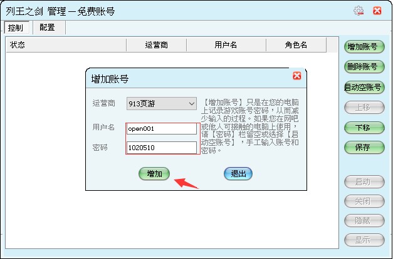The image size is (393, 259).
Task: Close the 增加账号 dialog with the red X
Action: click(x=296, y=76)
